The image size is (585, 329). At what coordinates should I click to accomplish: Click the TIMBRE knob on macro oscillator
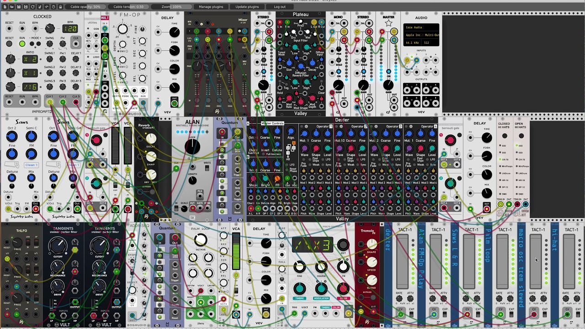(299, 289)
